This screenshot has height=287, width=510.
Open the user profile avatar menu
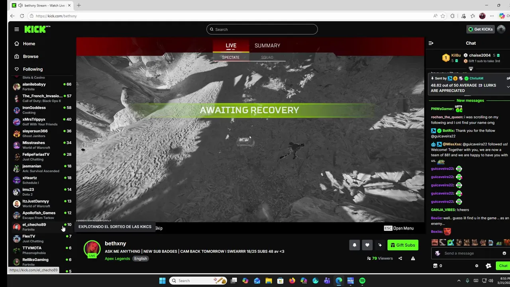(x=501, y=29)
